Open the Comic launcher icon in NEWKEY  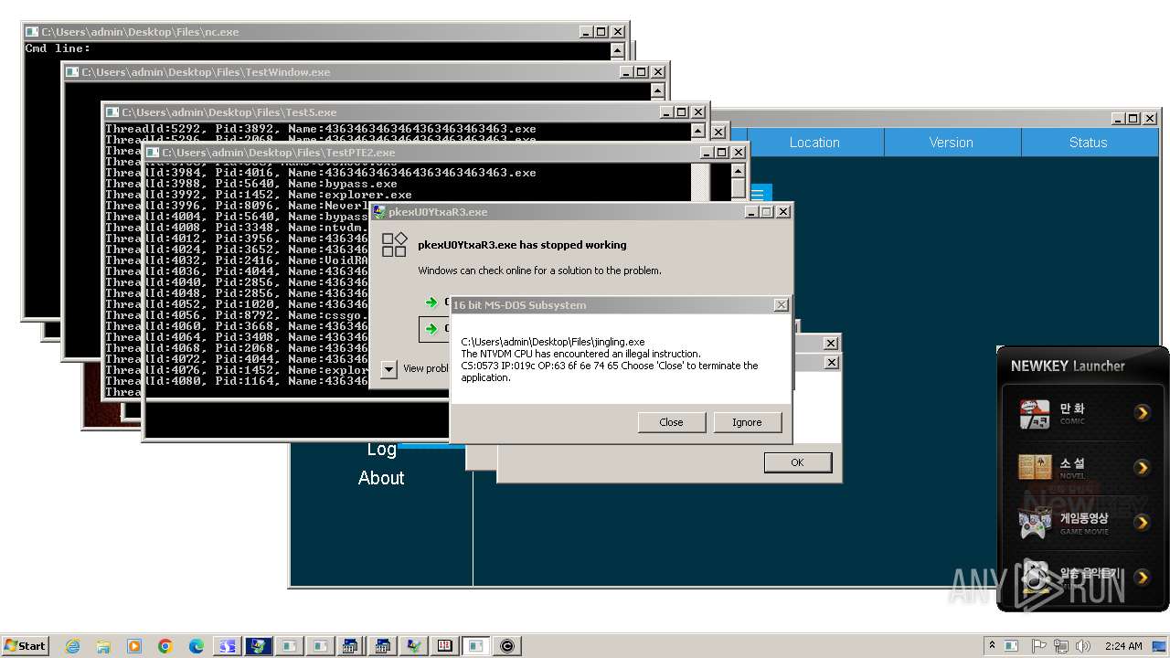[x=1035, y=414]
